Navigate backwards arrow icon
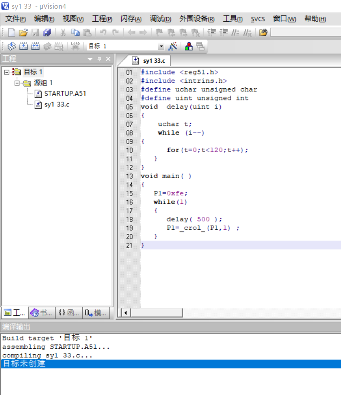Viewport: 341px width, 395px height. click(x=131, y=32)
